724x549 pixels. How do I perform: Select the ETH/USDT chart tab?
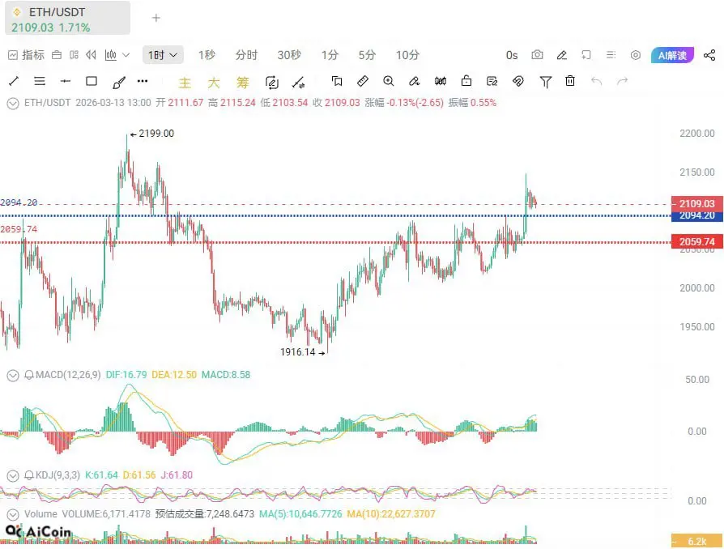tap(67, 19)
